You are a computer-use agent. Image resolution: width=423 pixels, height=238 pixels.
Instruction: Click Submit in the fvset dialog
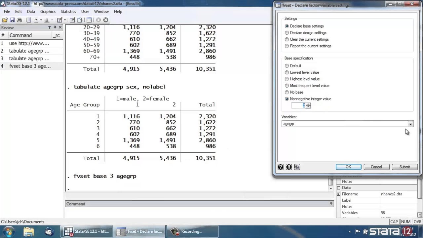click(x=404, y=167)
